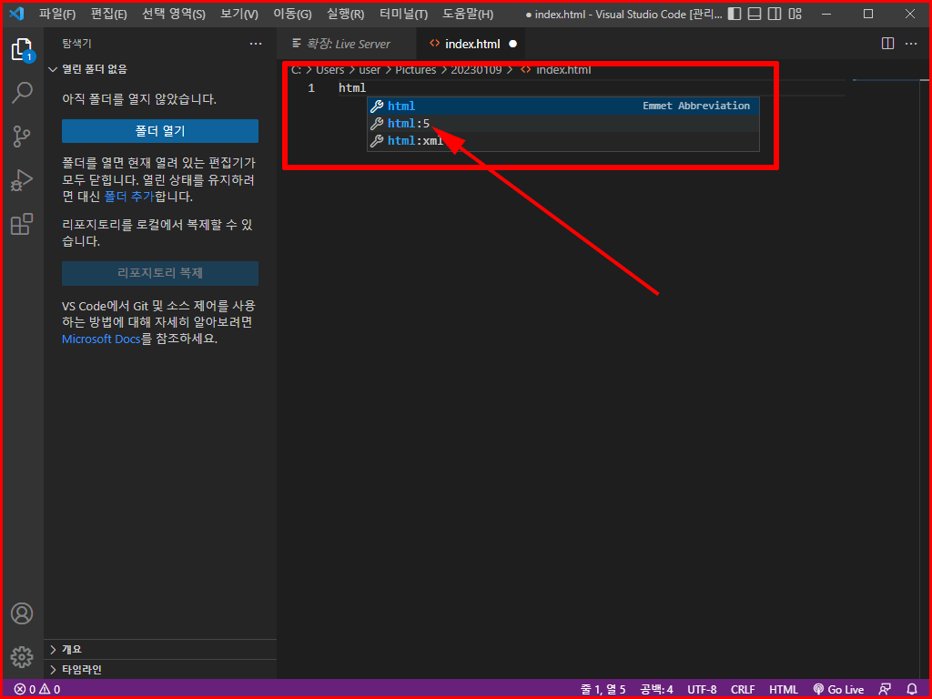
Task: Click Pictures in the breadcrumb
Action: point(415,70)
